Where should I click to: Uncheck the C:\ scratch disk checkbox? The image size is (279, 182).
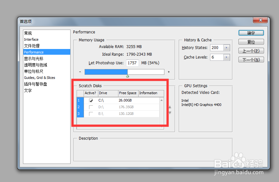click(x=91, y=101)
